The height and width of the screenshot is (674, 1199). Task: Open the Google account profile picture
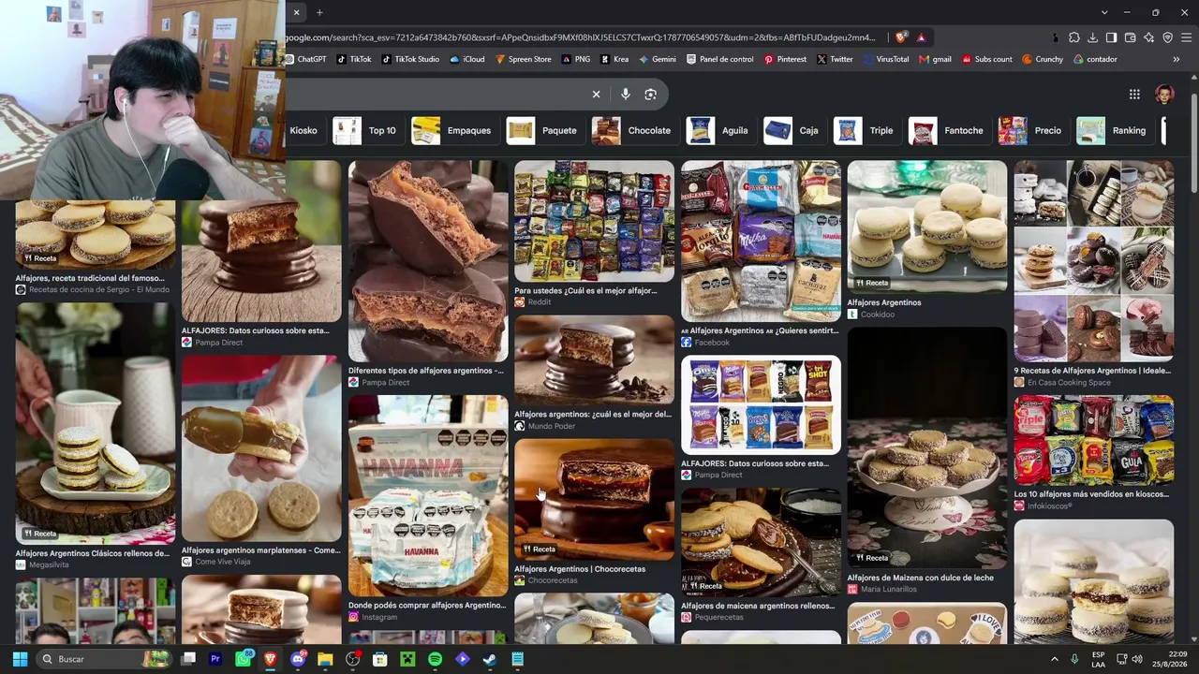click(x=1164, y=94)
